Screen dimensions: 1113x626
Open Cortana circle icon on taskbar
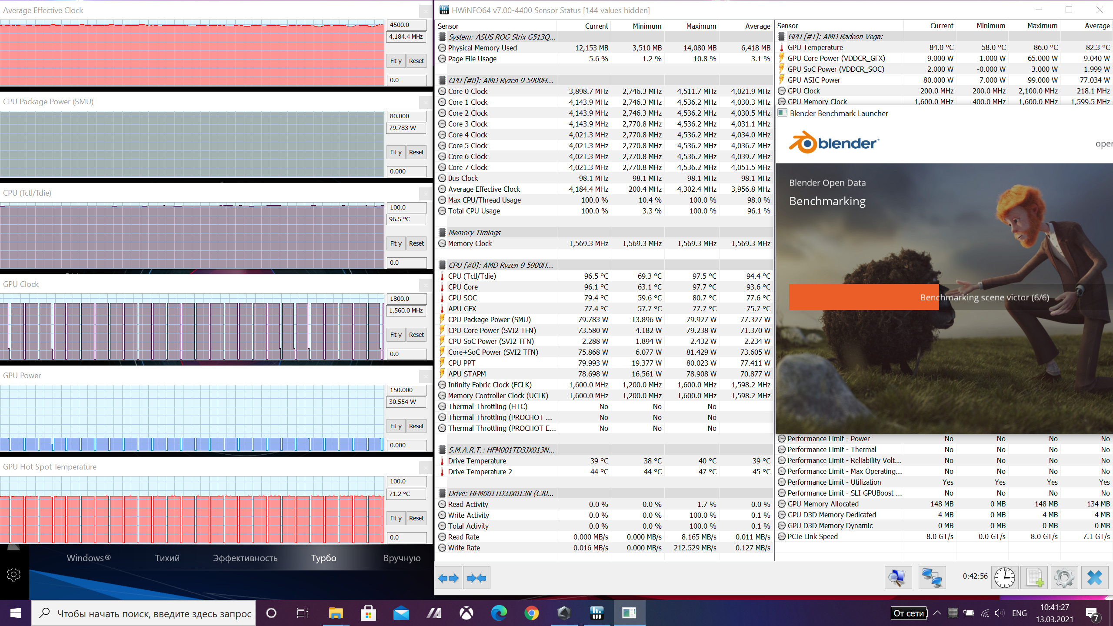[271, 613]
